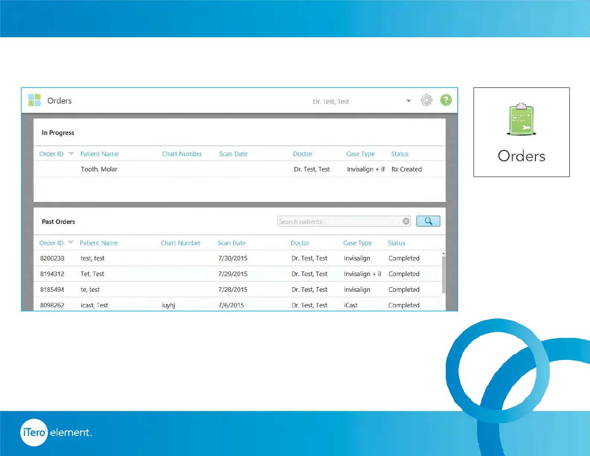Sort Past Orders by Chart Number
590x456 pixels.
(x=181, y=243)
